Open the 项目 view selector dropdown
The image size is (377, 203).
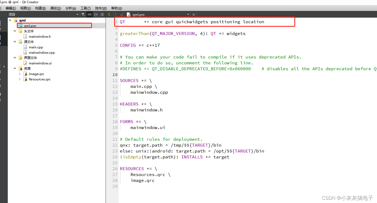click(77, 14)
